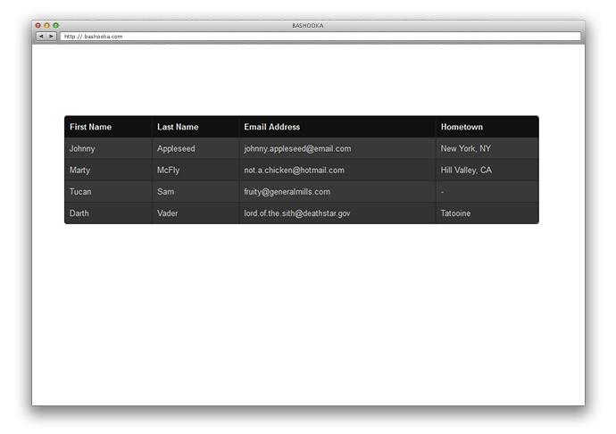This screenshot has width=616, height=434.
Task: Click the Tatooine hometown cell
Action: click(487, 213)
